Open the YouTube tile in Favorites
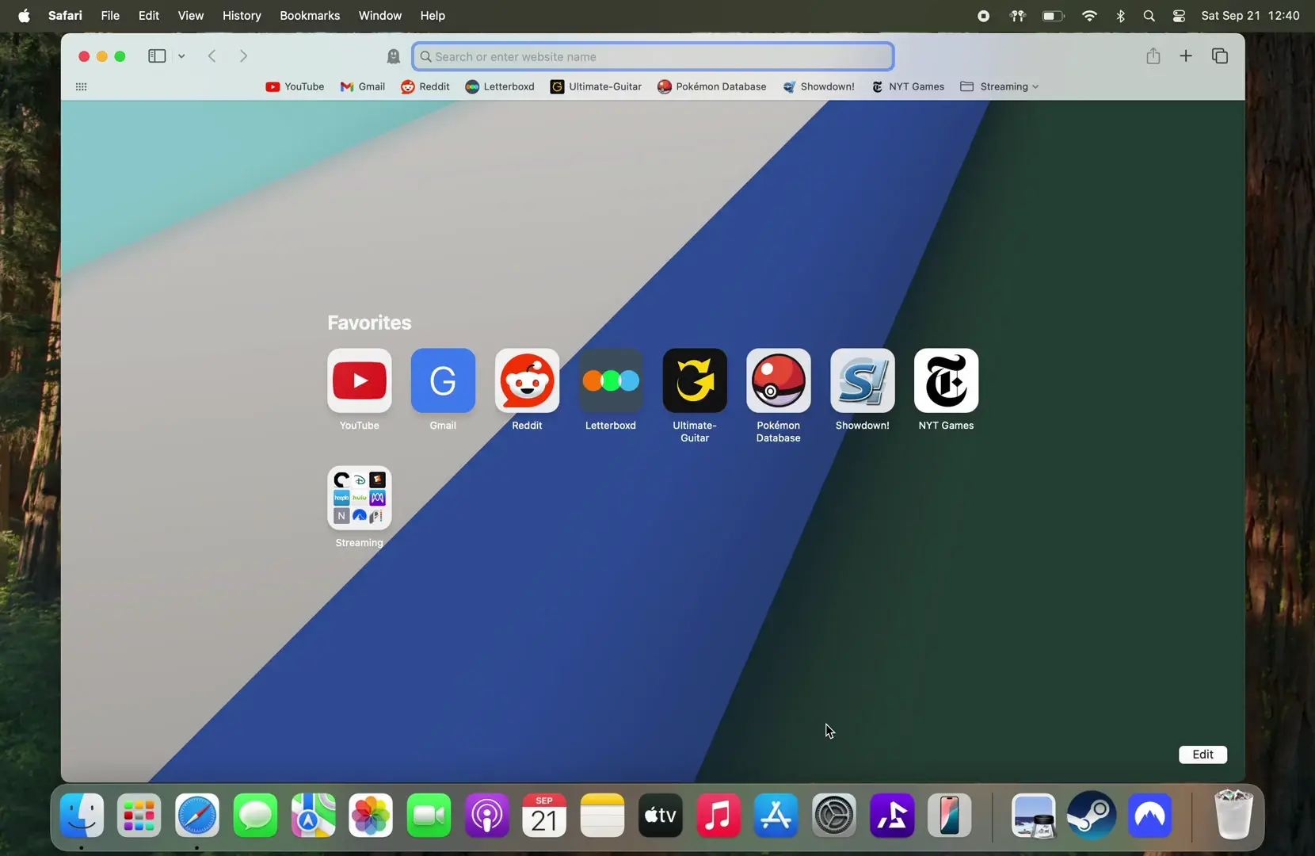 [360, 381]
